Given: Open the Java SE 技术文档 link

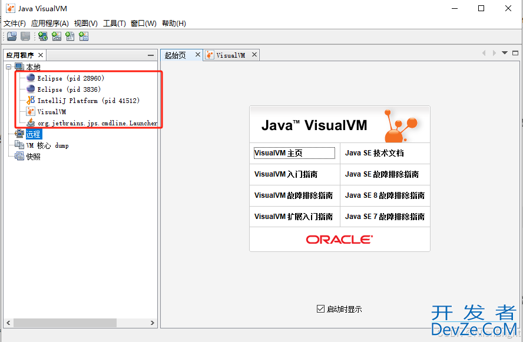Looking at the screenshot, I should [x=374, y=153].
